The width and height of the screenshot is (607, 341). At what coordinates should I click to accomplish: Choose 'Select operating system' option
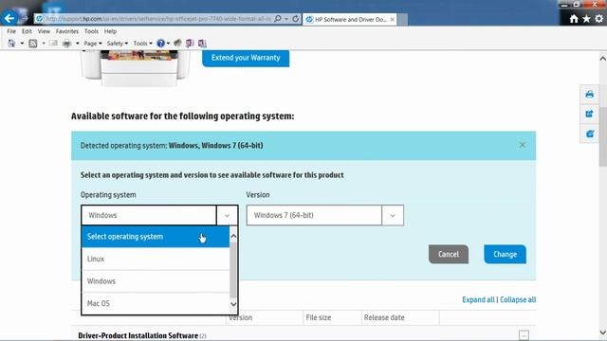(156, 237)
